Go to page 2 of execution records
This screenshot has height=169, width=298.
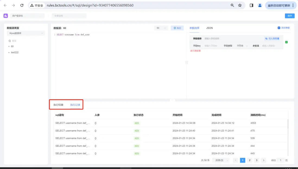click(x=250, y=160)
